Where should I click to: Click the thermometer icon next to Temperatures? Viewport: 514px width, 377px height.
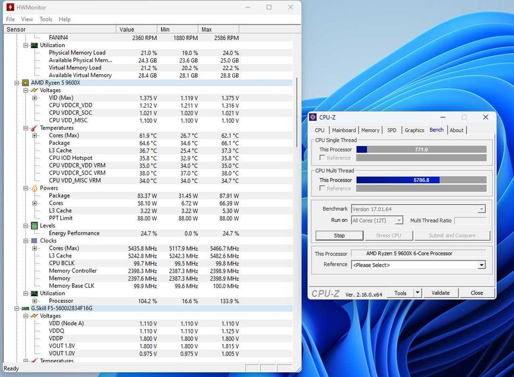(x=34, y=128)
